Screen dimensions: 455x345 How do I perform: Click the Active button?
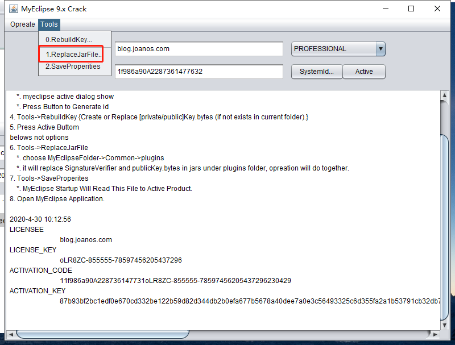(364, 72)
